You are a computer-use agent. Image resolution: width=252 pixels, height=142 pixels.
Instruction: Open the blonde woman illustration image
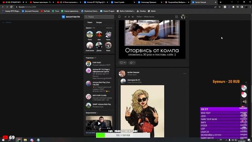[143, 111]
